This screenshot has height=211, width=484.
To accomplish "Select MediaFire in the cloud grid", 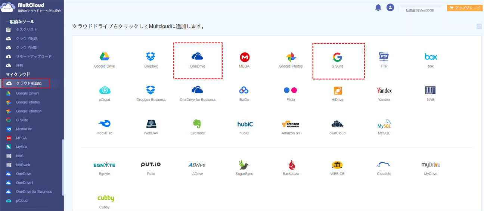I will click(x=104, y=127).
